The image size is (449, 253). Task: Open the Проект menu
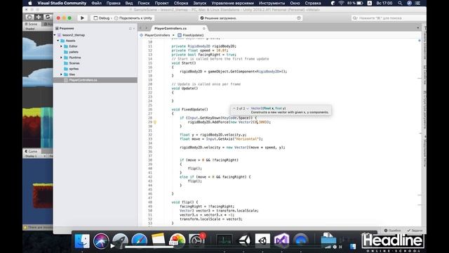[x=161, y=3]
